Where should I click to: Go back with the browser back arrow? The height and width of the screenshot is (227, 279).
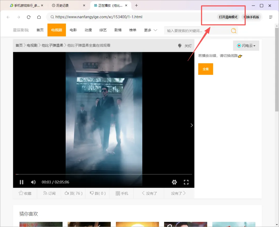[x=8, y=17]
